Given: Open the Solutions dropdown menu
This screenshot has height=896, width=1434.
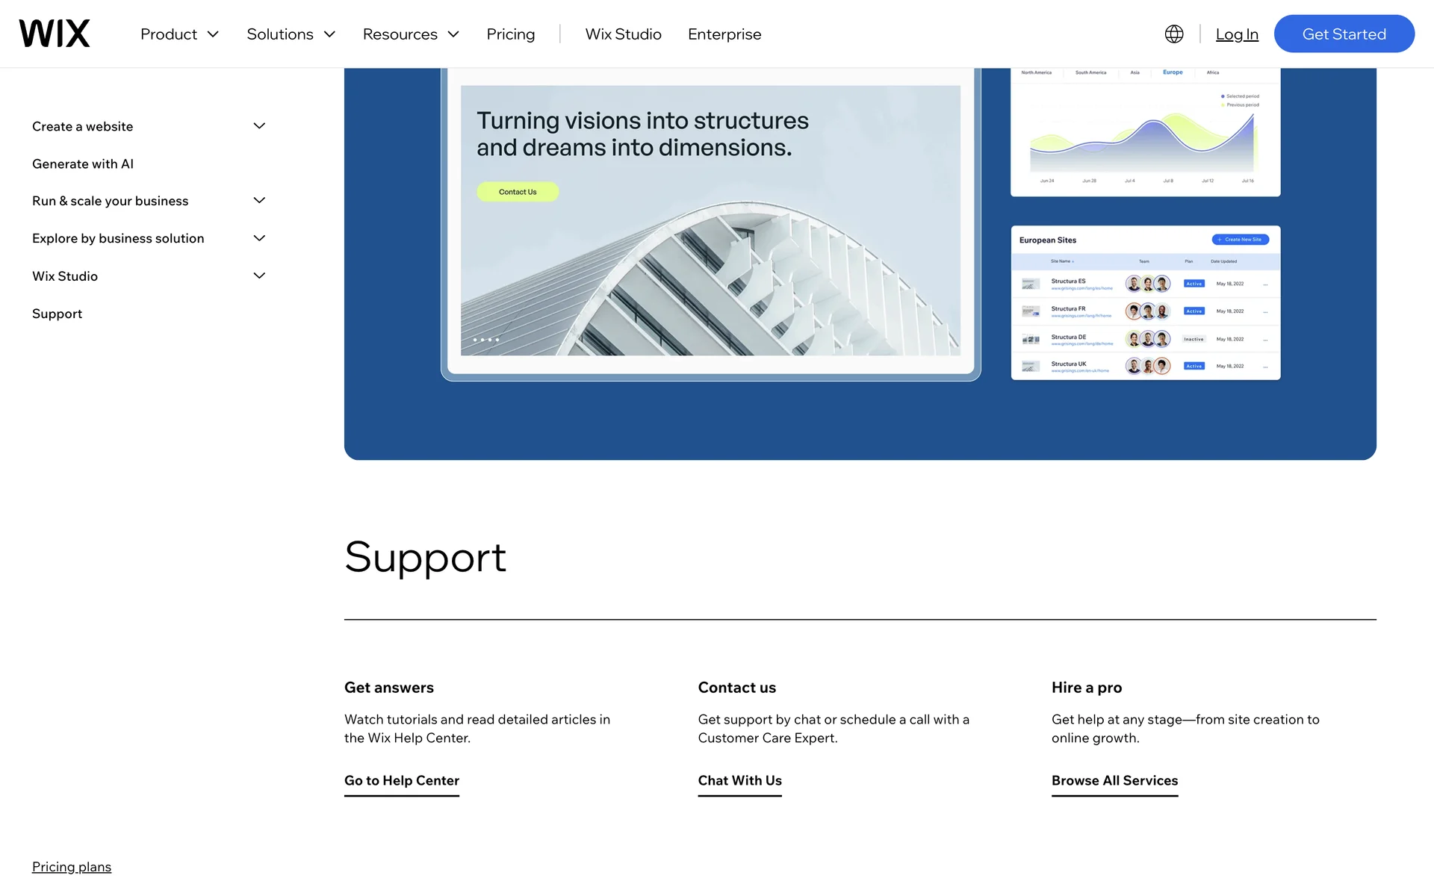Looking at the screenshot, I should click(291, 34).
